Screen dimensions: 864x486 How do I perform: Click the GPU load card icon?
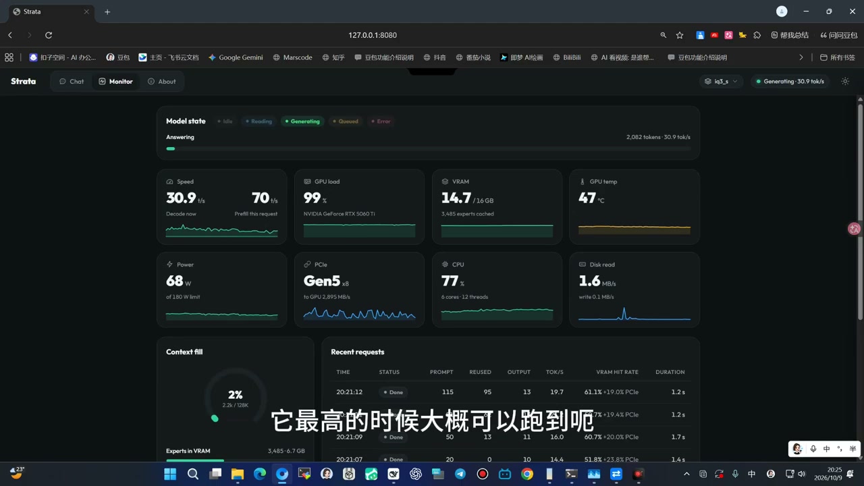[x=307, y=182]
